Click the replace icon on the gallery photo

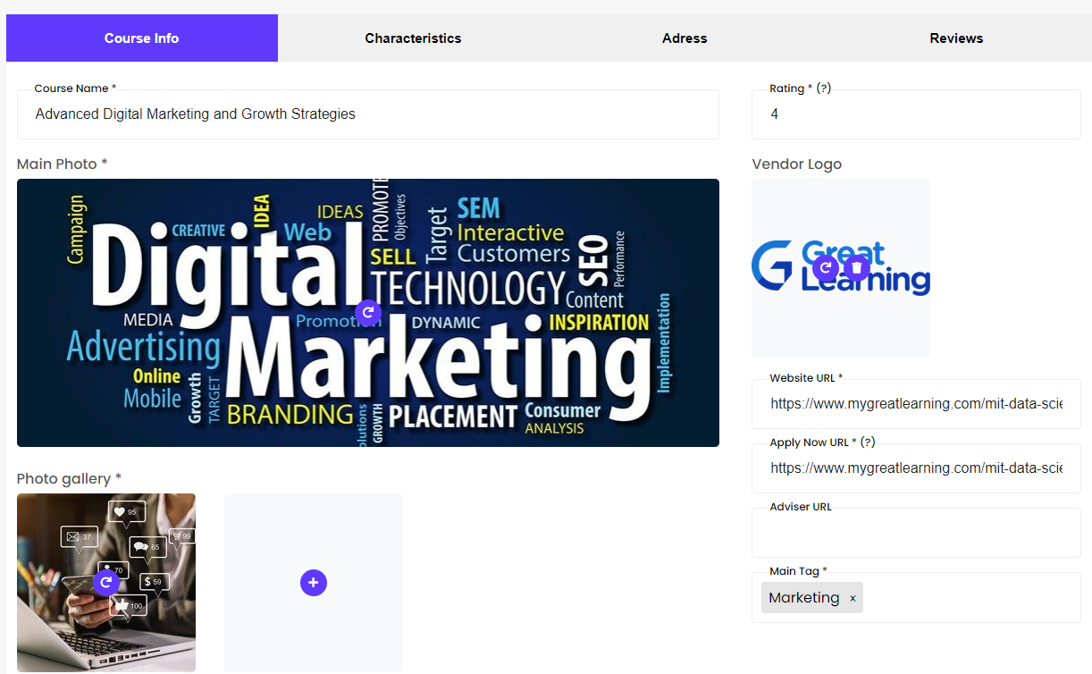point(105,583)
